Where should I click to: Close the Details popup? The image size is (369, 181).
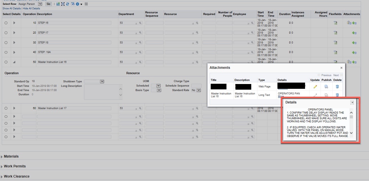[352, 103]
